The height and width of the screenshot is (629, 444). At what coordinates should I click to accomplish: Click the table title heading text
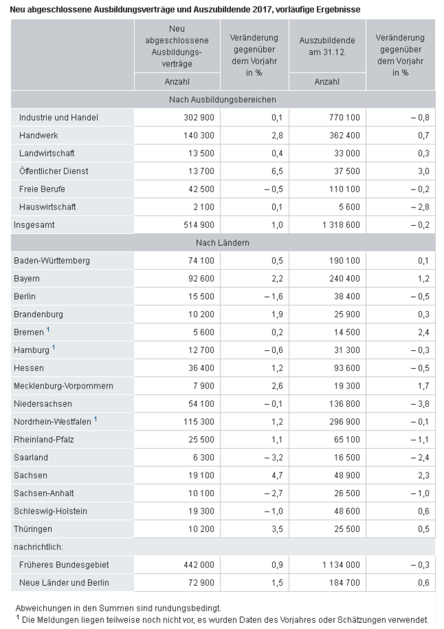[x=185, y=9]
